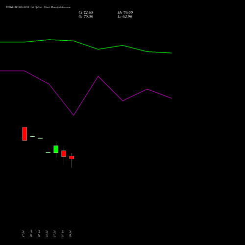This screenshot has height=245, width=245.
Task: Click the "20 Jul" date axis label
Action: pyautogui.click(x=31, y=234)
